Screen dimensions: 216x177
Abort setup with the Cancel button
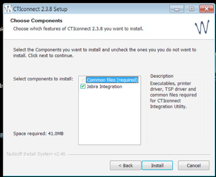[x=194, y=165]
